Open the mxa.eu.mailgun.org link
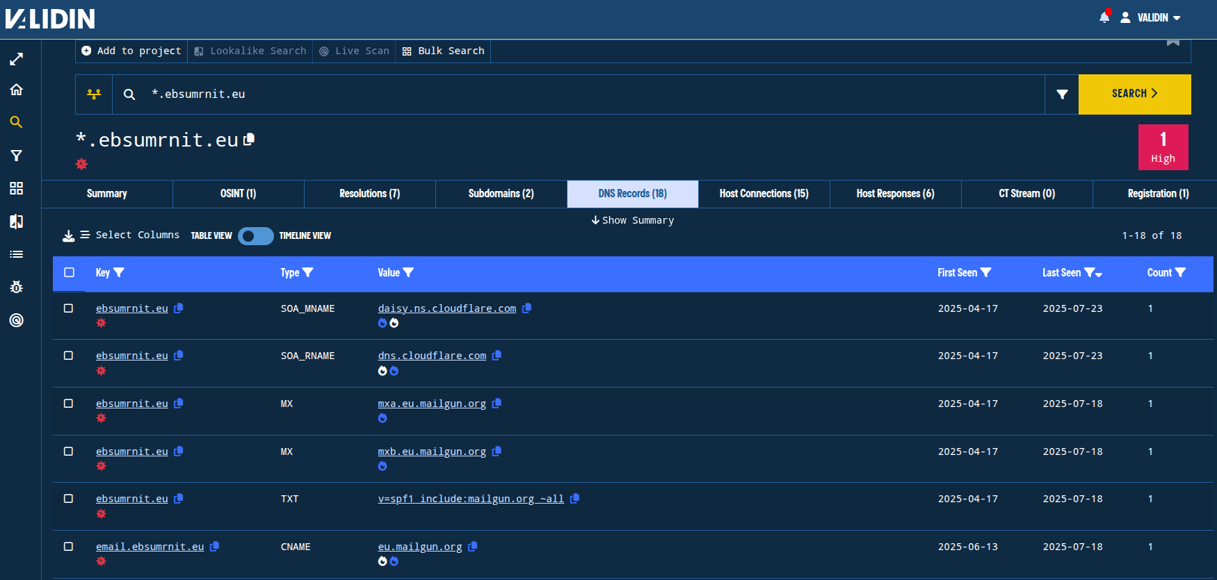 tap(432, 404)
